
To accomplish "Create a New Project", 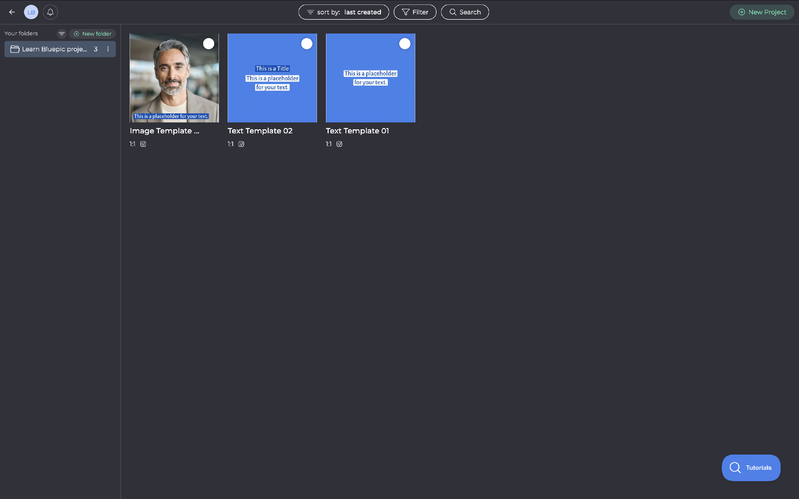I will [762, 12].
